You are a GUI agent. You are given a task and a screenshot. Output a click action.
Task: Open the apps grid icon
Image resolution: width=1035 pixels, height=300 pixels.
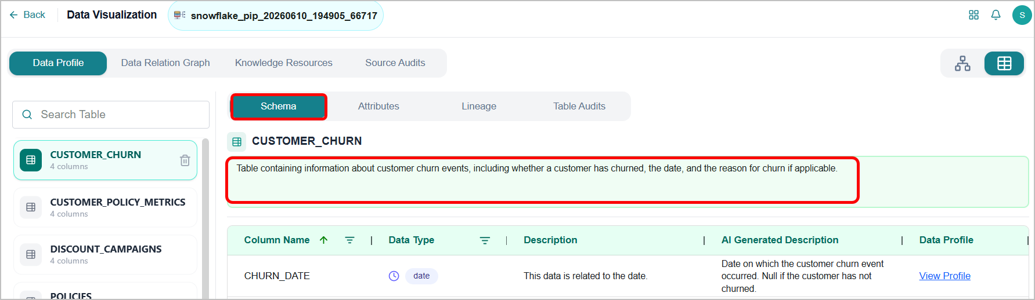point(974,15)
